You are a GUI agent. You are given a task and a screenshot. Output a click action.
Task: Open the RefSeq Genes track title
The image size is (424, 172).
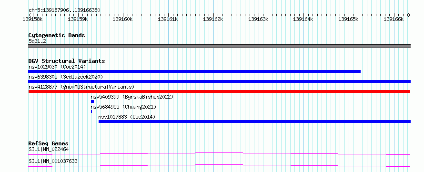tap(48, 143)
